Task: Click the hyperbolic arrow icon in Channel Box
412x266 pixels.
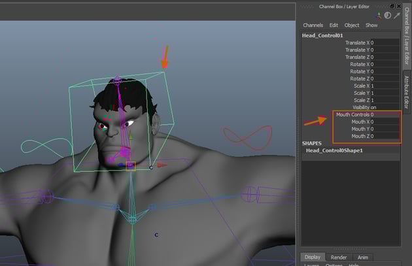Action: (396, 15)
